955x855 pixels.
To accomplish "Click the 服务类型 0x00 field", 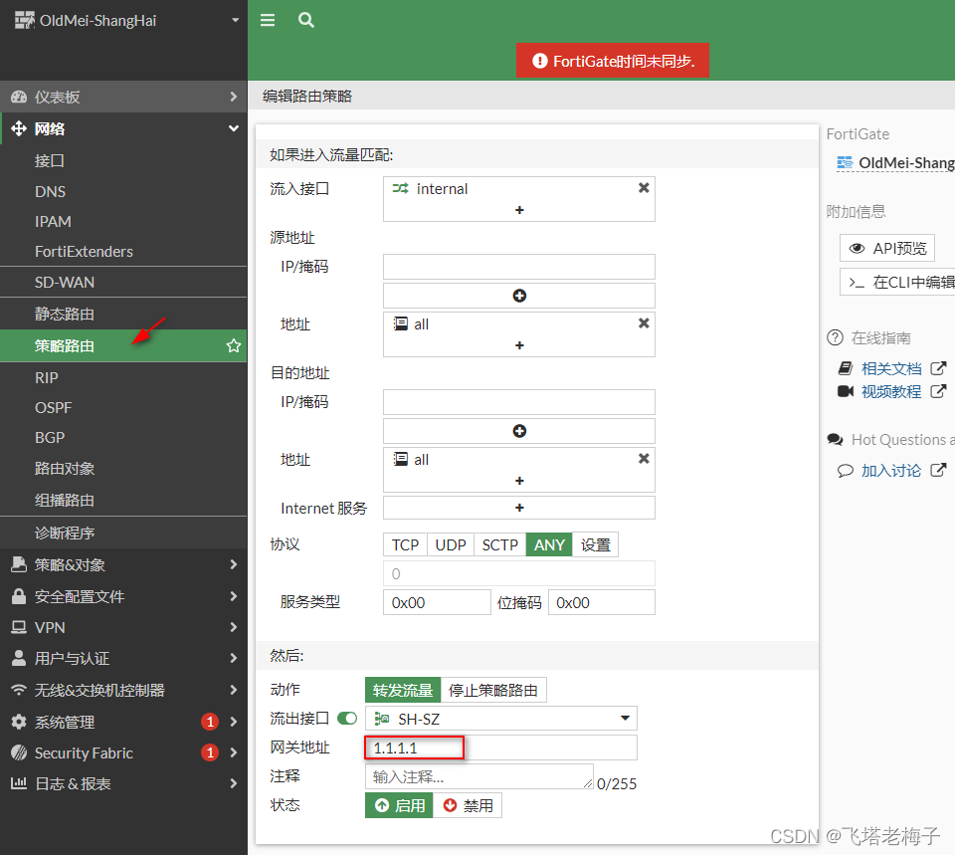I will click(x=437, y=602).
